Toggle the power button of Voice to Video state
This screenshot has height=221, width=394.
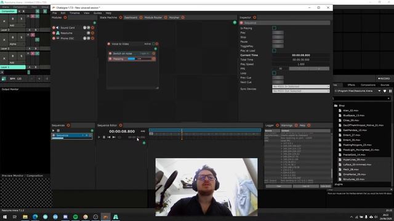click(x=109, y=44)
